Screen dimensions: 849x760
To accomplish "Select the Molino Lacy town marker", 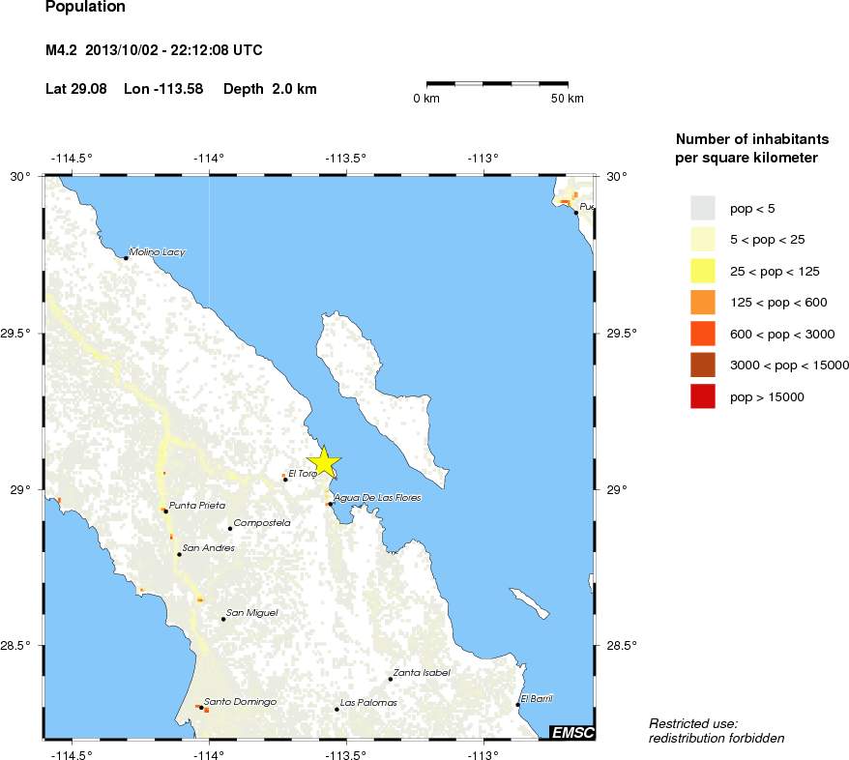I will (126, 258).
